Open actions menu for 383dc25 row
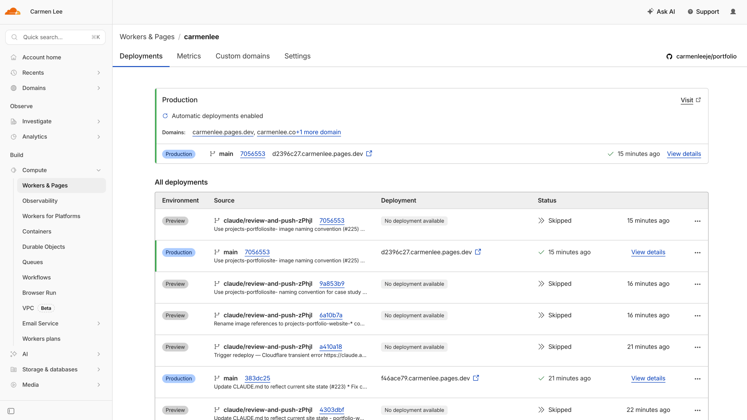The image size is (747, 420). (698, 379)
